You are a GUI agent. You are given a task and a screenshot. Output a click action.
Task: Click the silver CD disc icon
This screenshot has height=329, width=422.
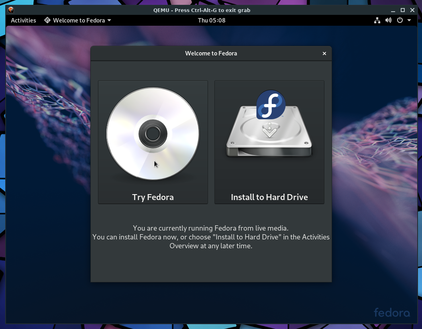click(x=153, y=134)
